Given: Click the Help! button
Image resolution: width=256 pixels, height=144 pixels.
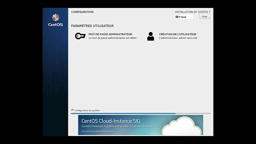Looking at the screenshot, I should (x=205, y=16).
